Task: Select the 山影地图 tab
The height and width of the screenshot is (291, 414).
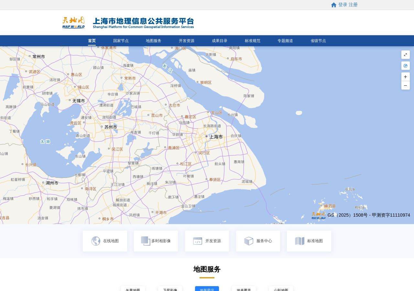Action: 281,289
